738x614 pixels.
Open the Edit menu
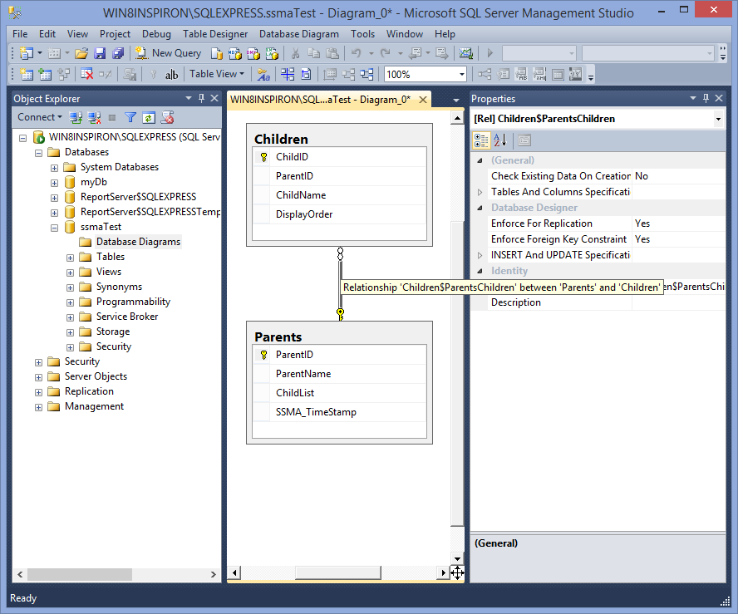[47, 34]
